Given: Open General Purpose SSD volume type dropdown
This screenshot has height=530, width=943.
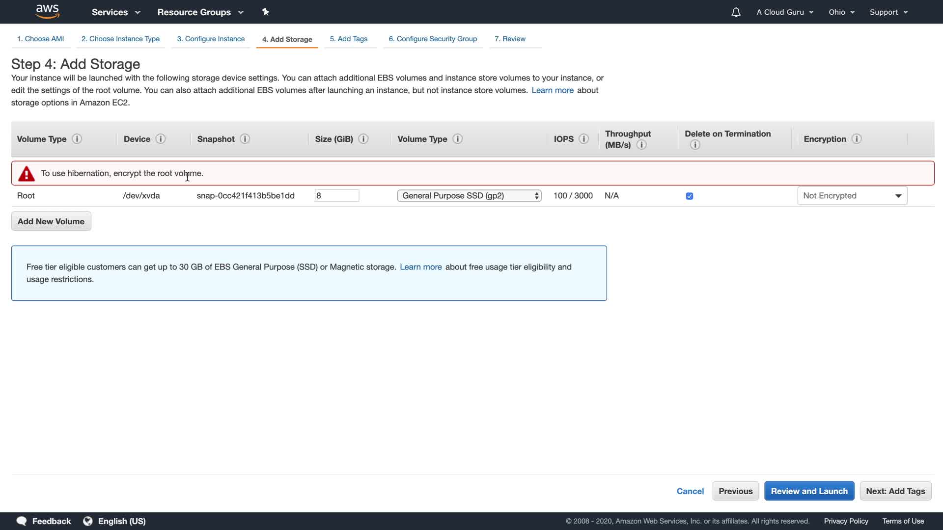Looking at the screenshot, I should 469,196.
